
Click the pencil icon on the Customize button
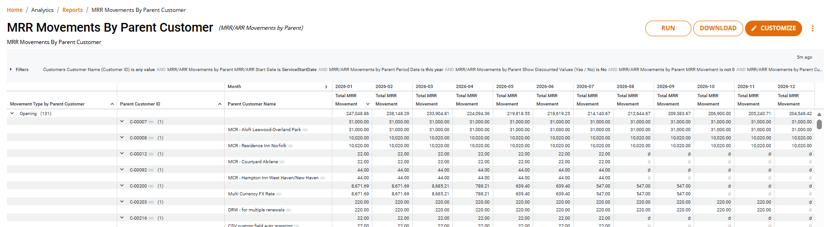tap(754, 28)
